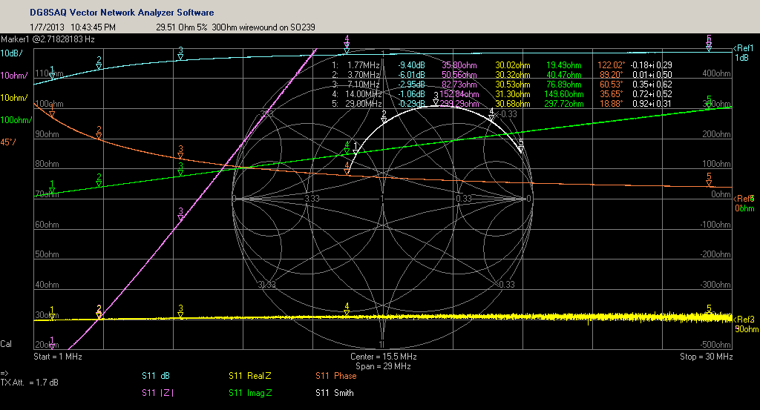Select white Smith chart marker 2
760x410 pixels.
click(x=384, y=116)
